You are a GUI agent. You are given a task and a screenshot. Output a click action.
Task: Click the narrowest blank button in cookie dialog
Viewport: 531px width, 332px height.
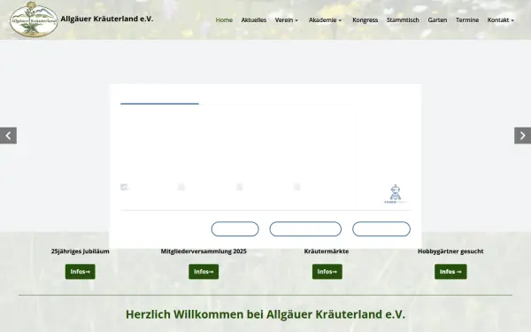coord(235,229)
